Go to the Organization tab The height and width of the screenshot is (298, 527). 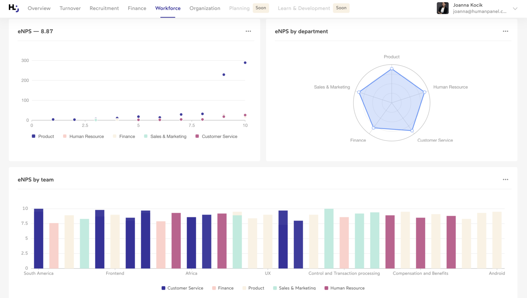coord(205,8)
